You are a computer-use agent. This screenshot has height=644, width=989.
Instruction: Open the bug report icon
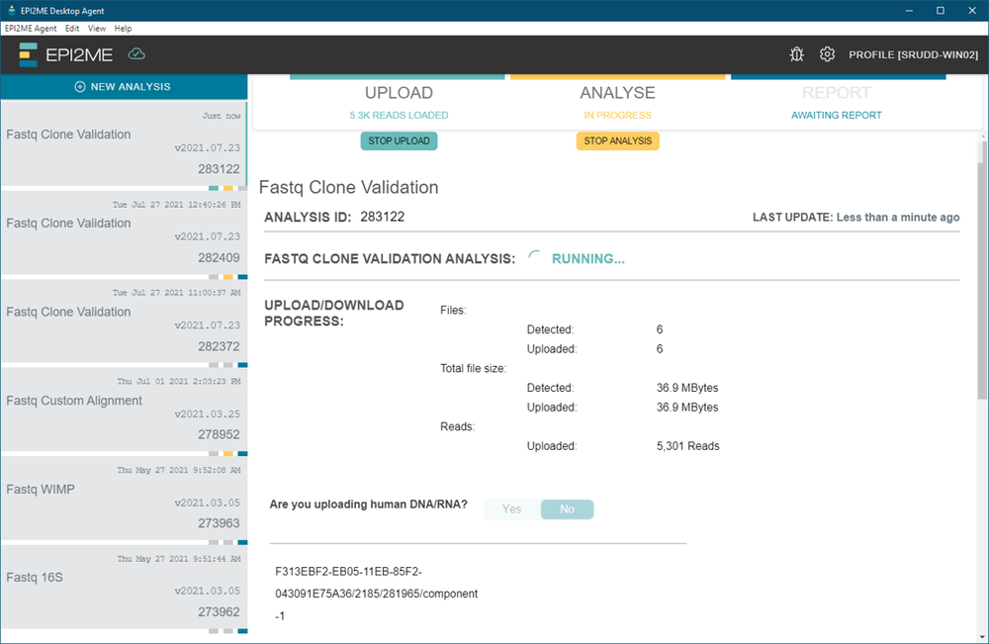click(796, 54)
